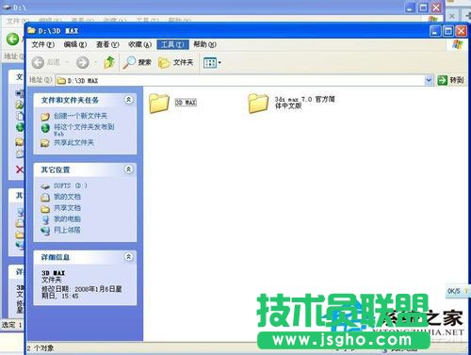471x355 pixels.
Task: Click the SOFTS drive icon
Action: click(45, 186)
